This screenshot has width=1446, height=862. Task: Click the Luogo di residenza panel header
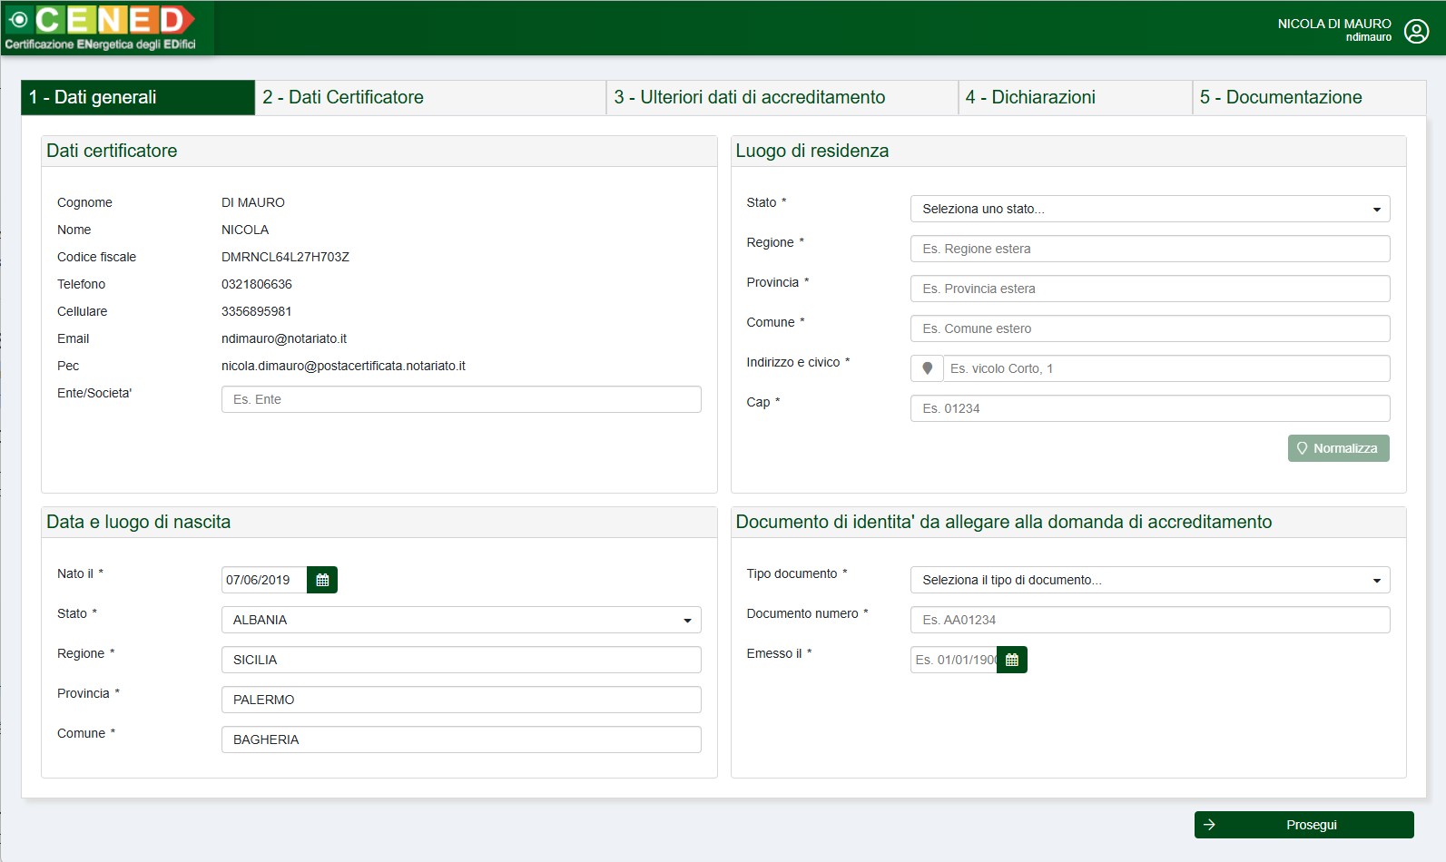pyautogui.click(x=1068, y=152)
